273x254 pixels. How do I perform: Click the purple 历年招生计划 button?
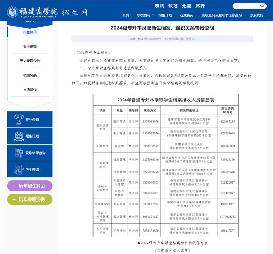[30, 186]
